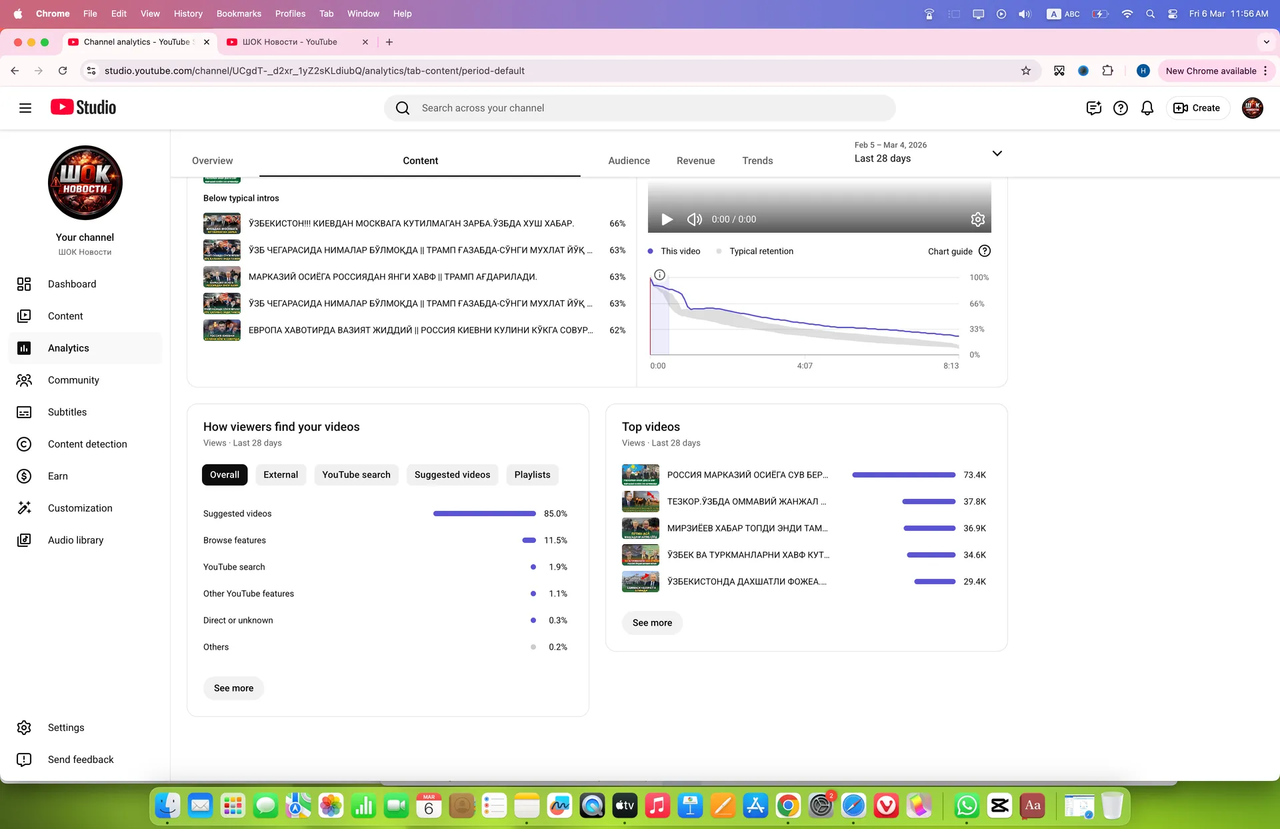This screenshot has width=1280, height=829.
Task: Switch to the Trends tab
Action: coord(757,161)
